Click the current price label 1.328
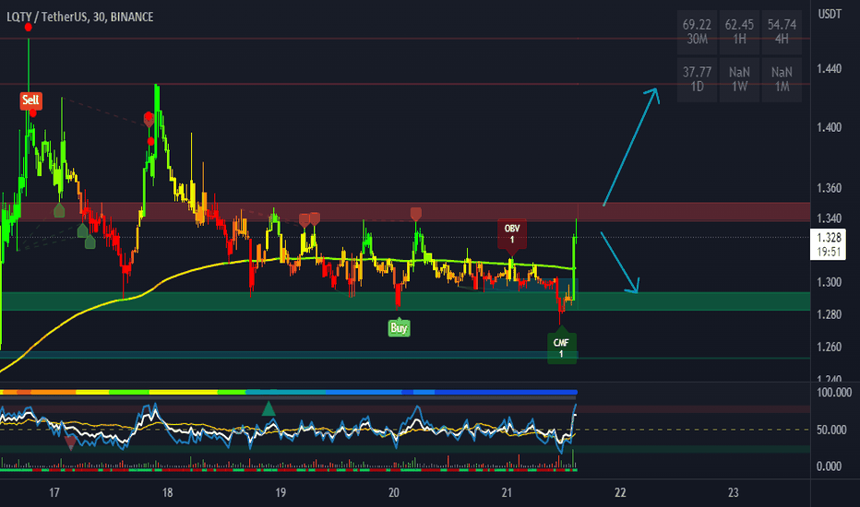Viewport: 860px width, 507px height. 829,244
